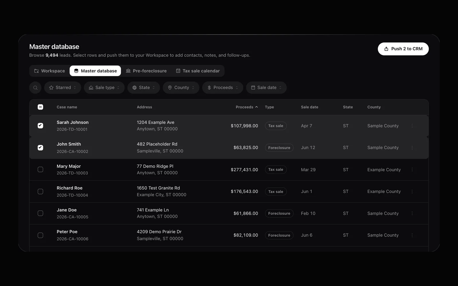The width and height of the screenshot is (458, 286).
Task: Open the kebab menu for Jane Doe
Action: pos(412,213)
